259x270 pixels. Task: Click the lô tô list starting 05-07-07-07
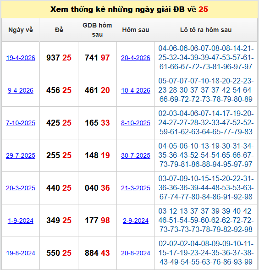pos(206,90)
